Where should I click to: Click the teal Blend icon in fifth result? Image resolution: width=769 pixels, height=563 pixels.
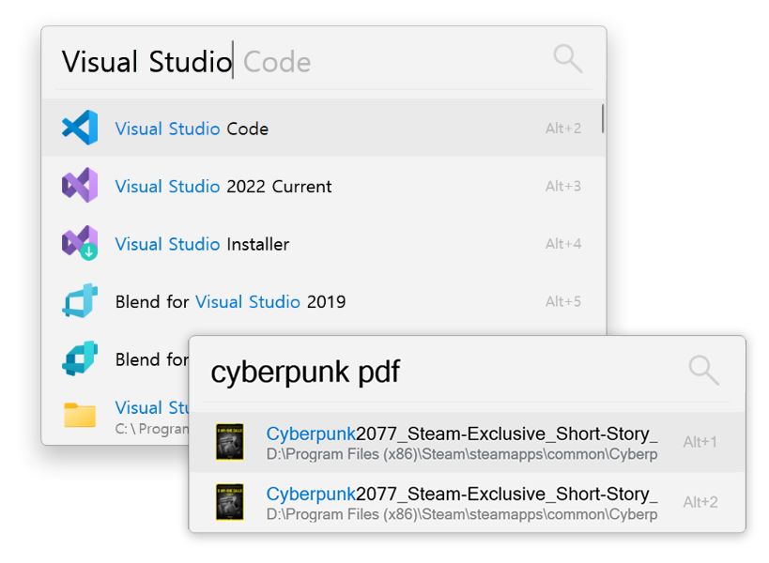pos(80,358)
